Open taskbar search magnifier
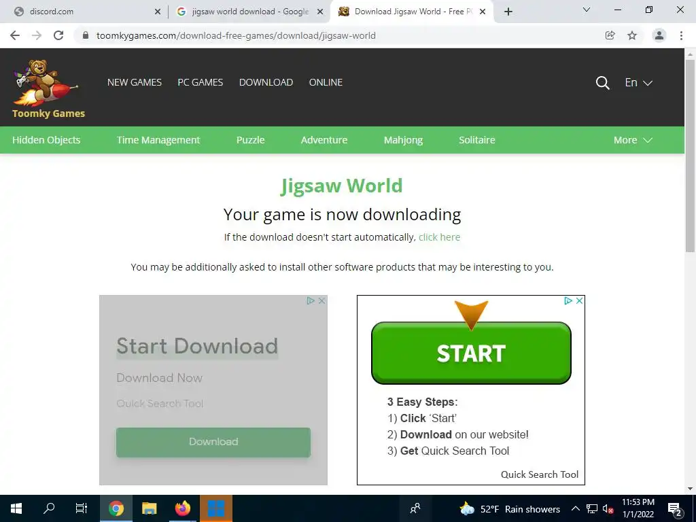The height and width of the screenshot is (522, 696). pyautogui.click(x=49, y=508)
